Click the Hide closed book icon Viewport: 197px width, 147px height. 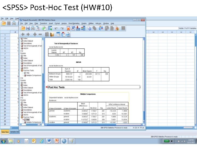[x=47, y=34]
